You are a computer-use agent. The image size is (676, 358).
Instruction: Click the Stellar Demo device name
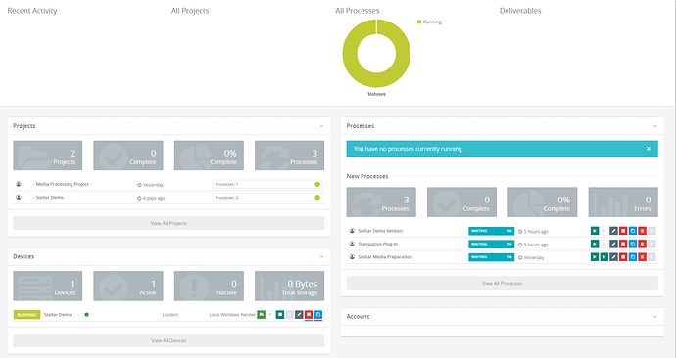tap(58, 315)
